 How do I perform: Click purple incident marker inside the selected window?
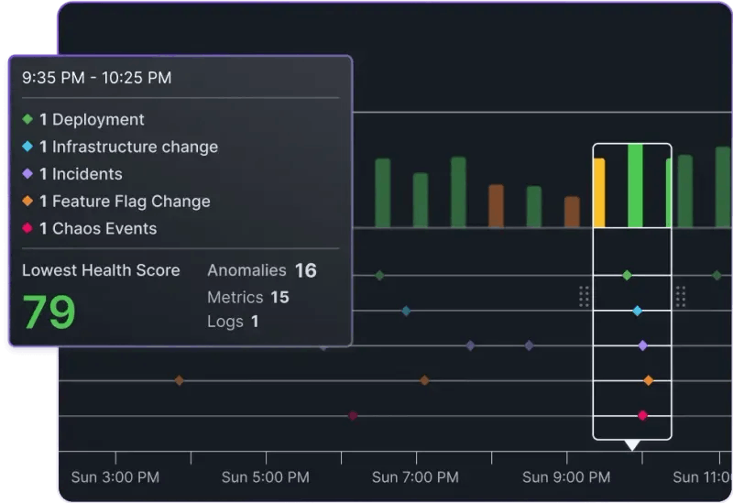642,345
